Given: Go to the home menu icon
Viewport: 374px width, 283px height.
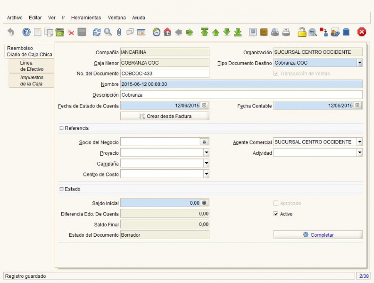Looking at the screenshot, I should (167, 32).
